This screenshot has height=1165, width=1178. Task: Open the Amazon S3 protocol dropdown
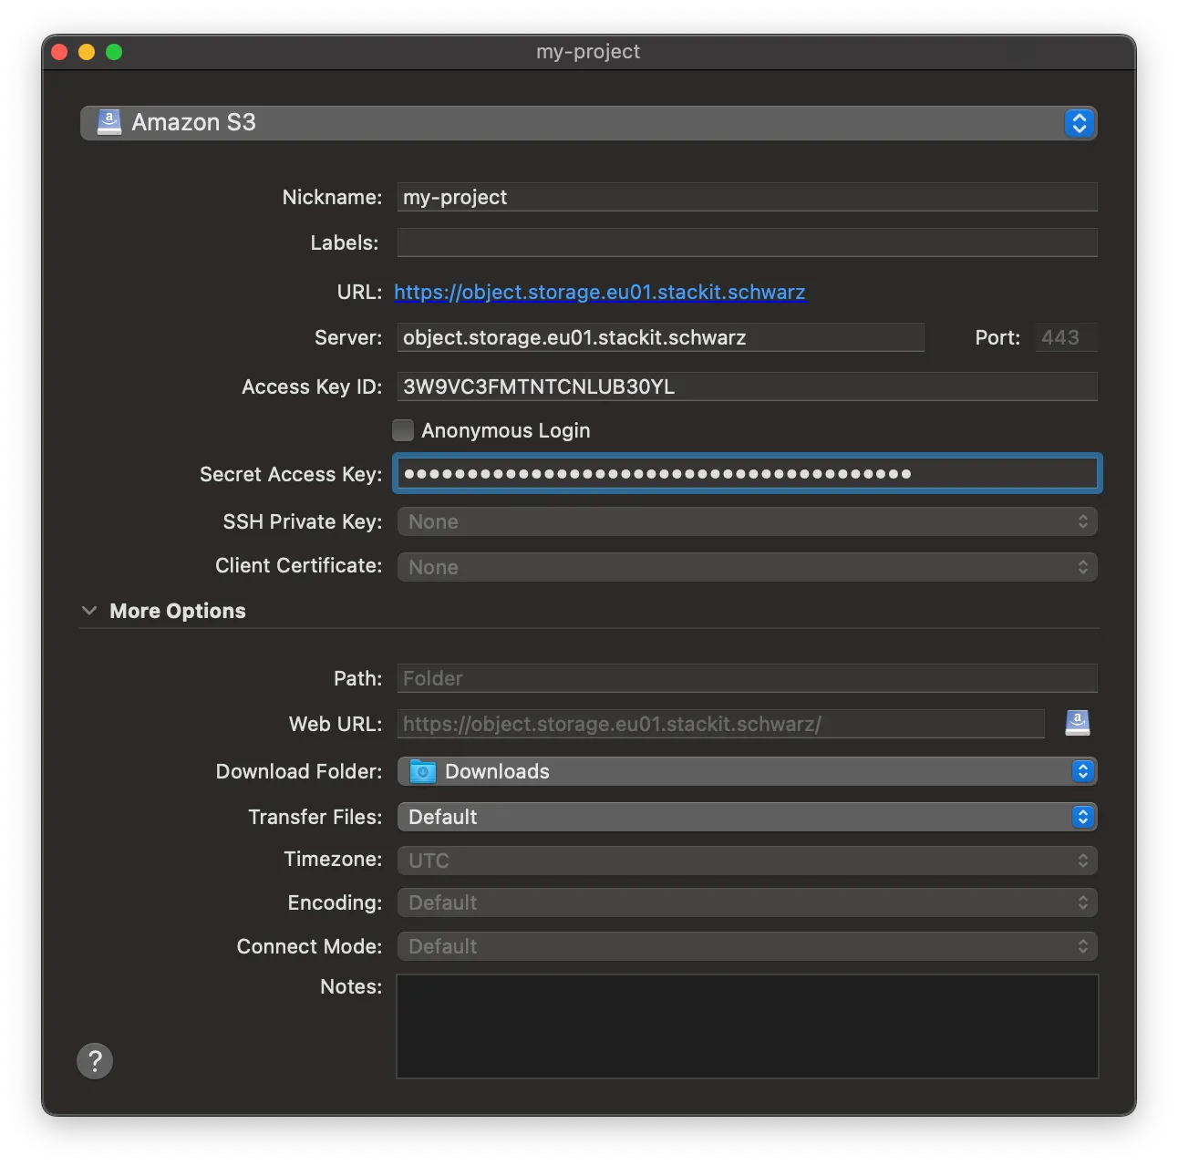tap(588, 123)
